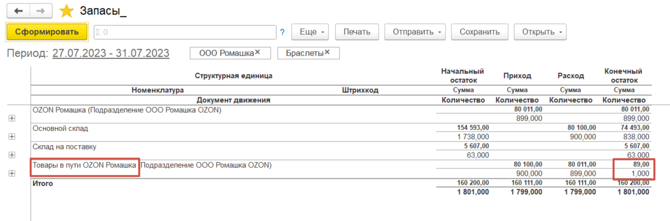Expand the OZON Ромашка row
The width and height of the screenshot is (670, 221).
(12, 118)
